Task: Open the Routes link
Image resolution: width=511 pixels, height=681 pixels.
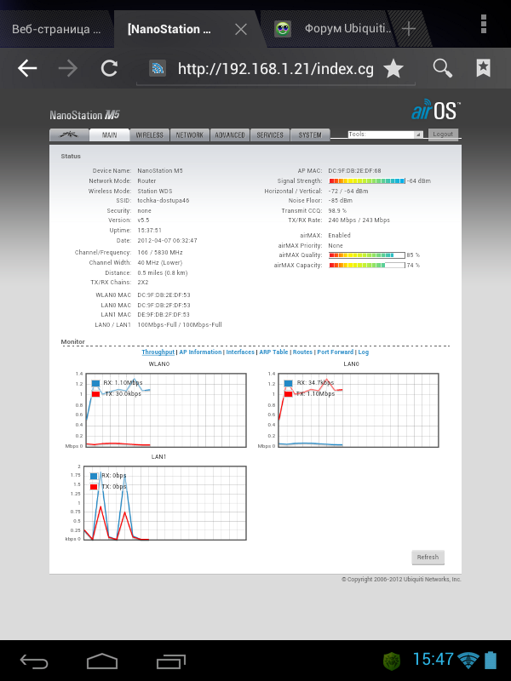Action: pos(302,352)
